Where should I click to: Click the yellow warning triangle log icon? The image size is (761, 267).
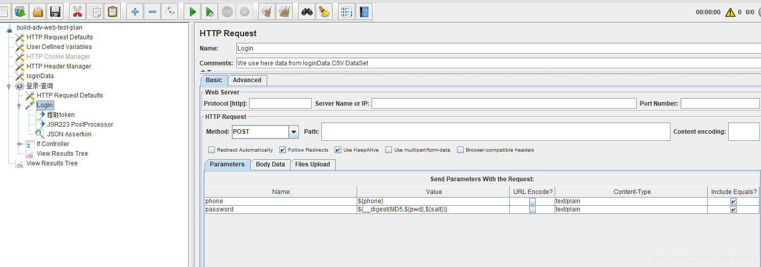coord(730,12)
